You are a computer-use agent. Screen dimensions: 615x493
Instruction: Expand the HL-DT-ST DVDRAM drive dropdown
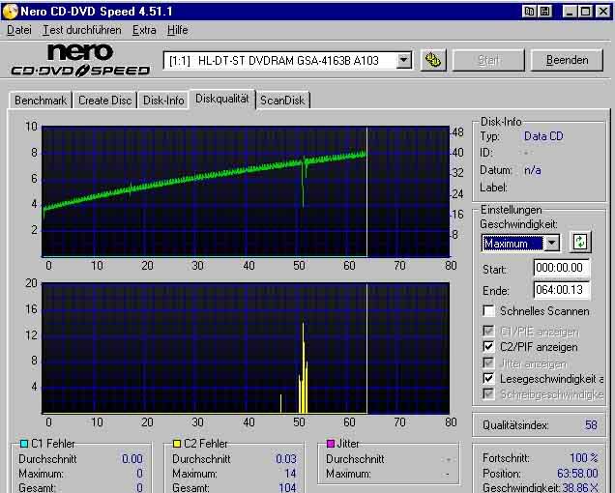tap(404, 60)
